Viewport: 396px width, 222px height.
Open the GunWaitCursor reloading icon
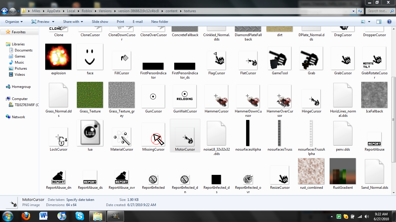click(x=185, y=96)
